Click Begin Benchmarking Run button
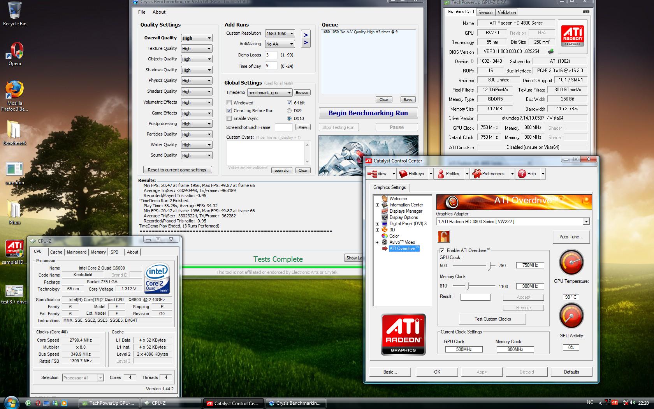Image resolution: width=654 pixels, height=409 pixels. [368, 113]
